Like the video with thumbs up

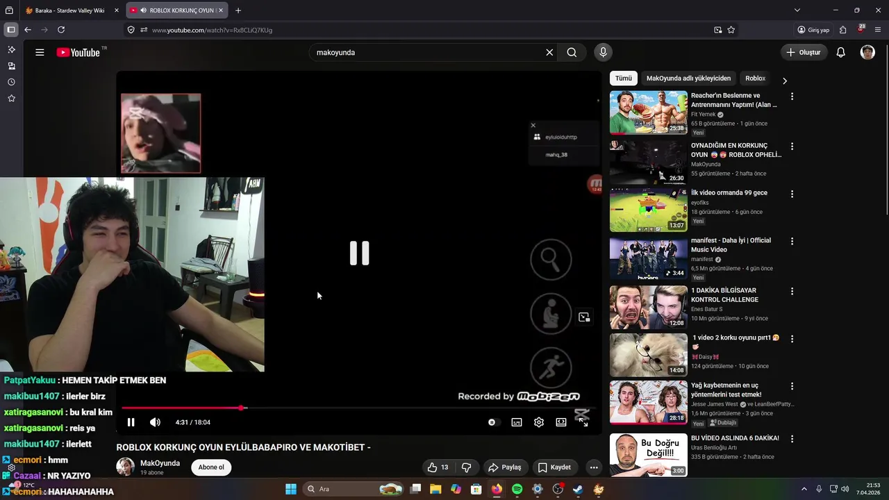[x=438, y=467]
